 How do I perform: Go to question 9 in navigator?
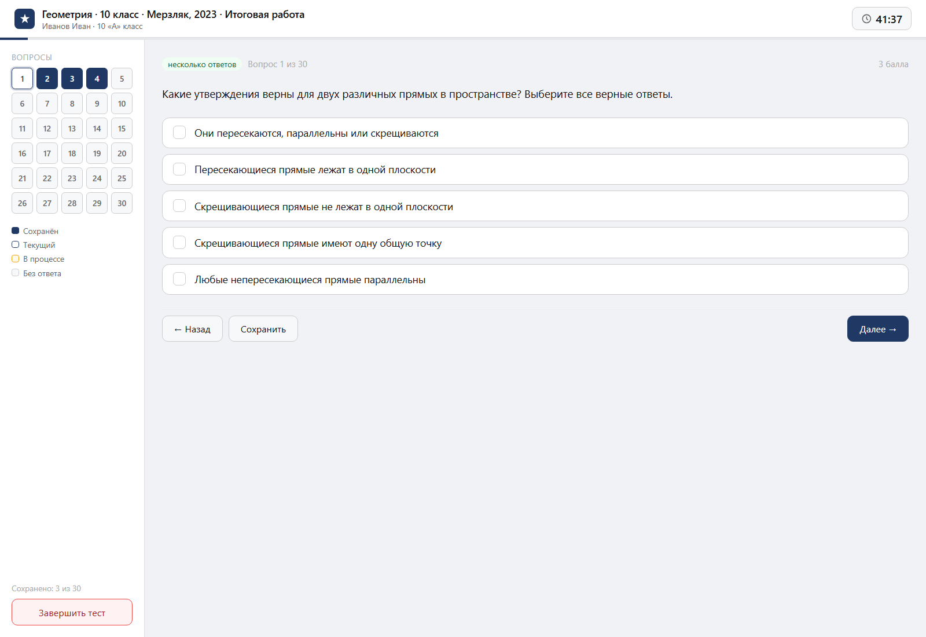97,104
